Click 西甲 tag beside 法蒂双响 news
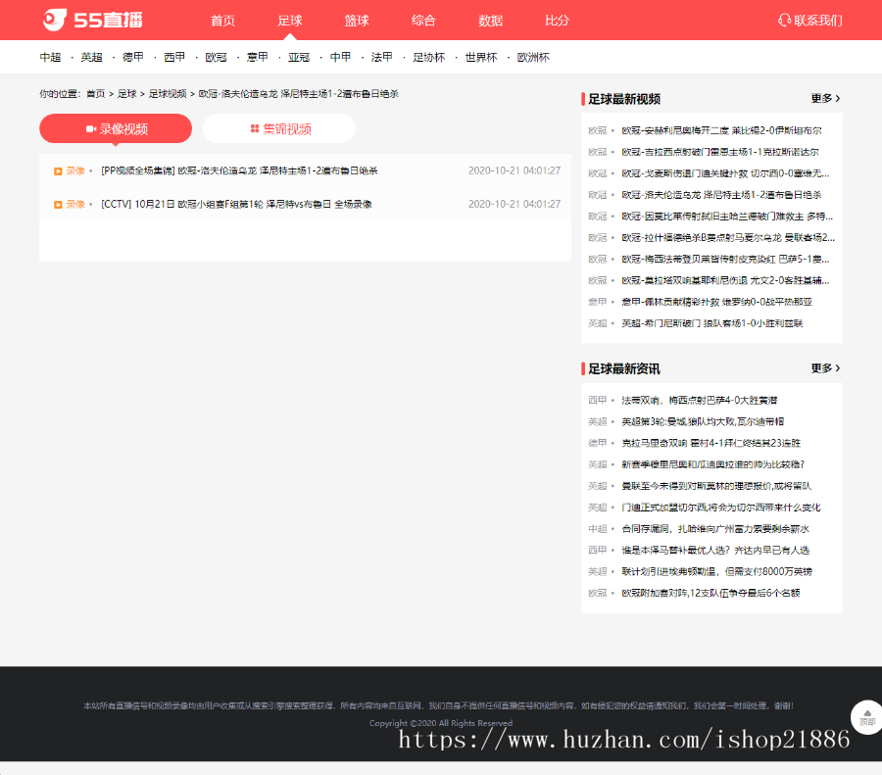 (598, 400)
